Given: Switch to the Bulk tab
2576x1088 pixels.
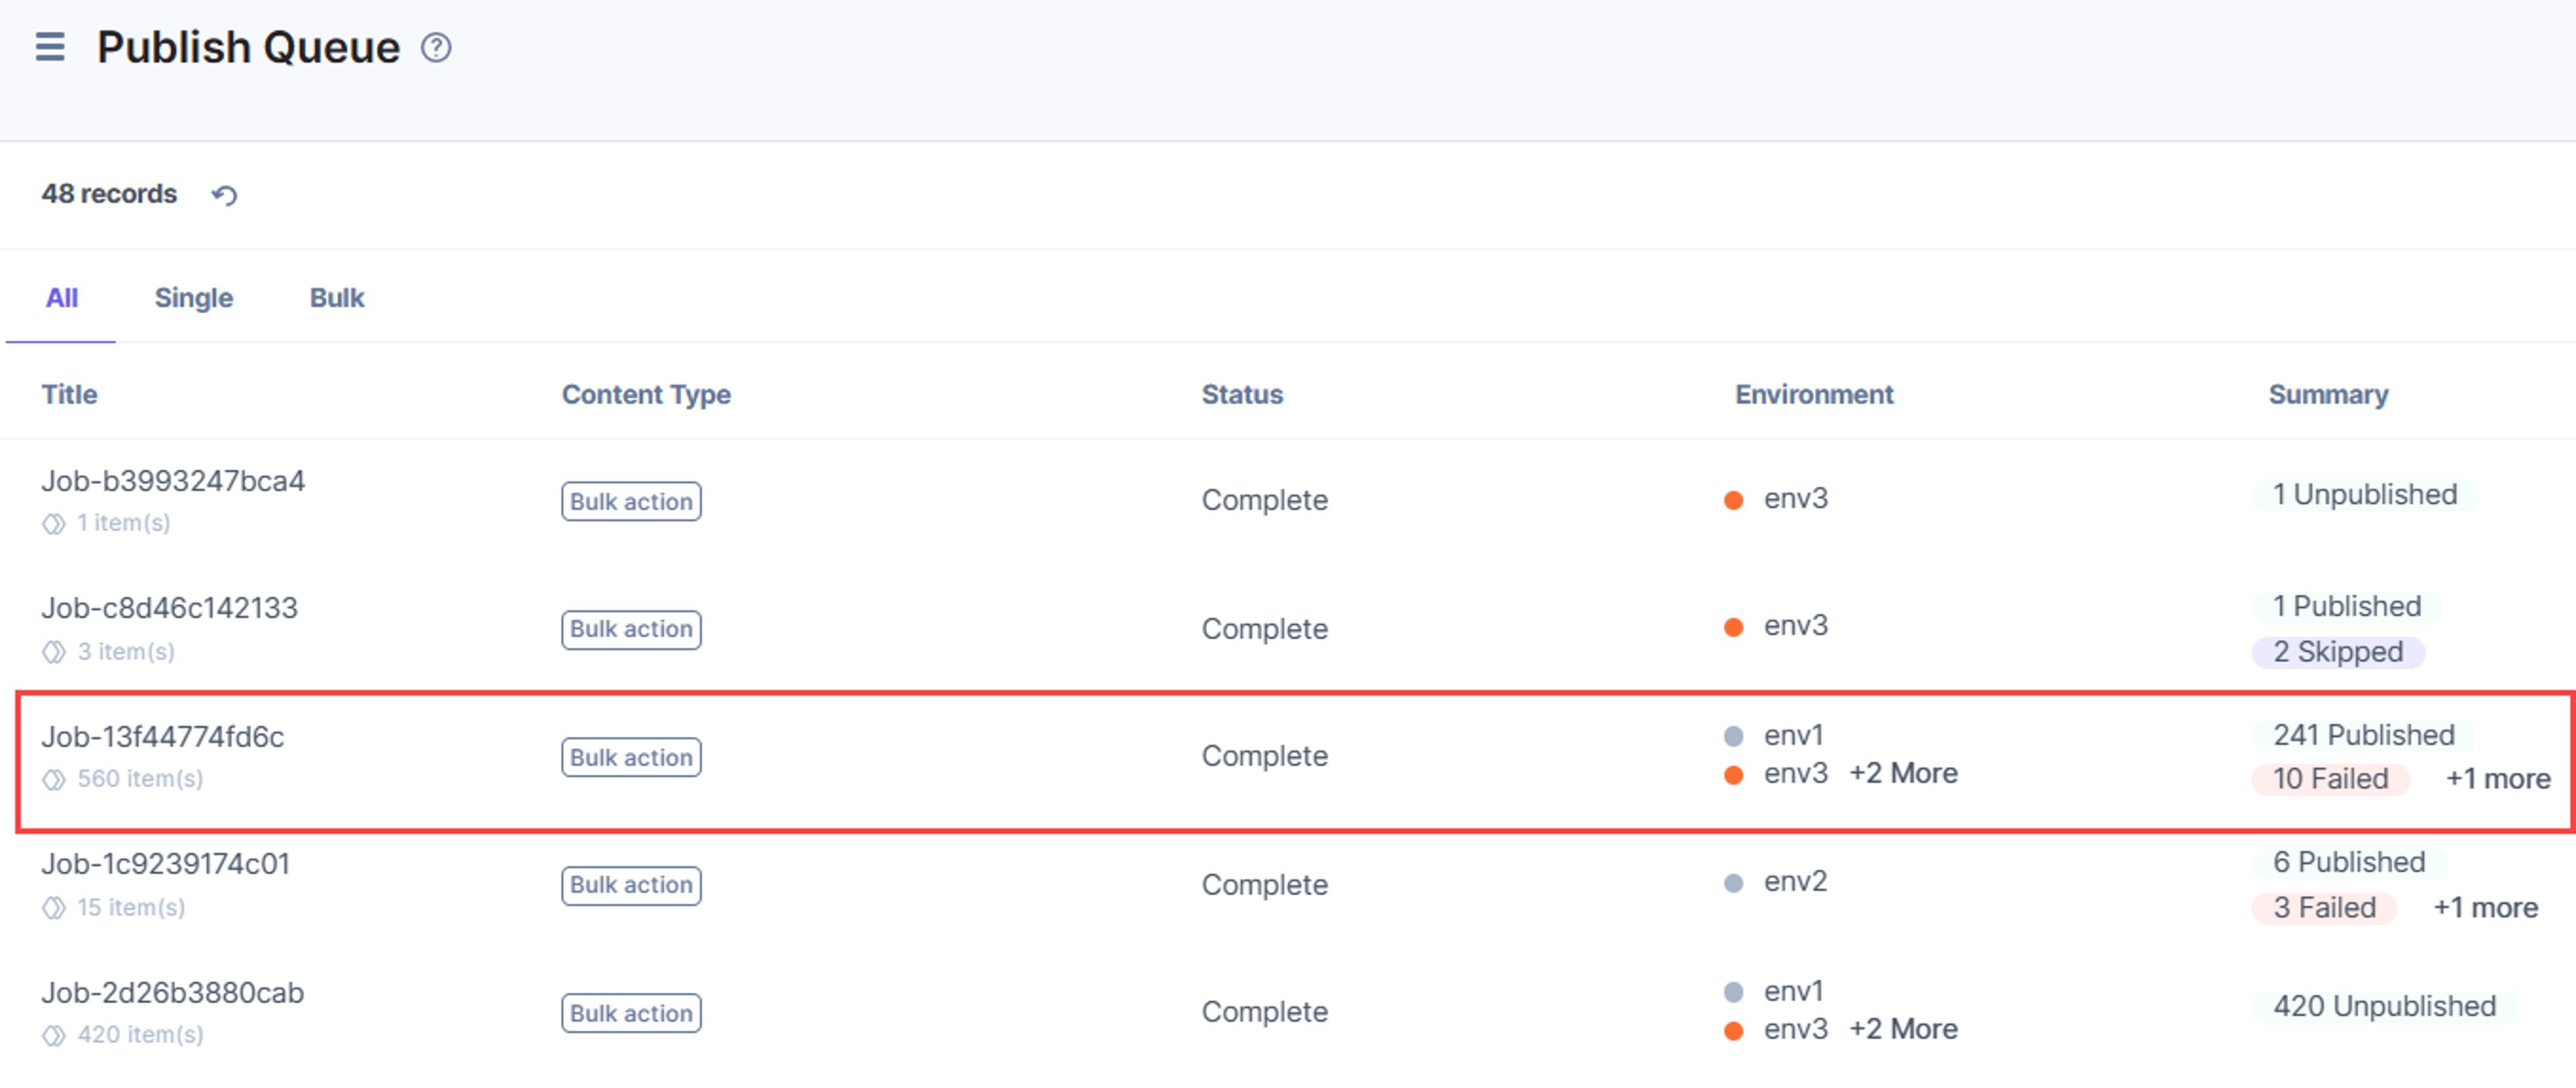Looking at the screenshot, I should tap(337, 298).
